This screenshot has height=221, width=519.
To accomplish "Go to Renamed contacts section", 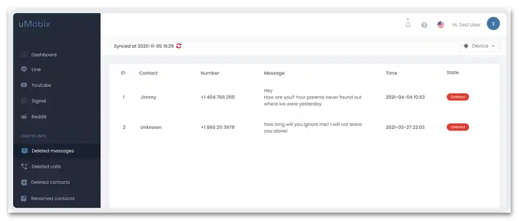I will [52, 199].
